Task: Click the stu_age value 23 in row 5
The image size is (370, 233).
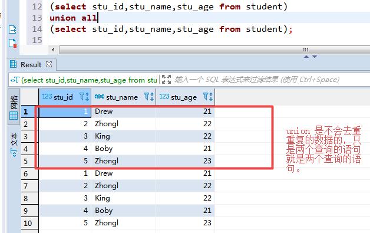Action: [186, 160]
